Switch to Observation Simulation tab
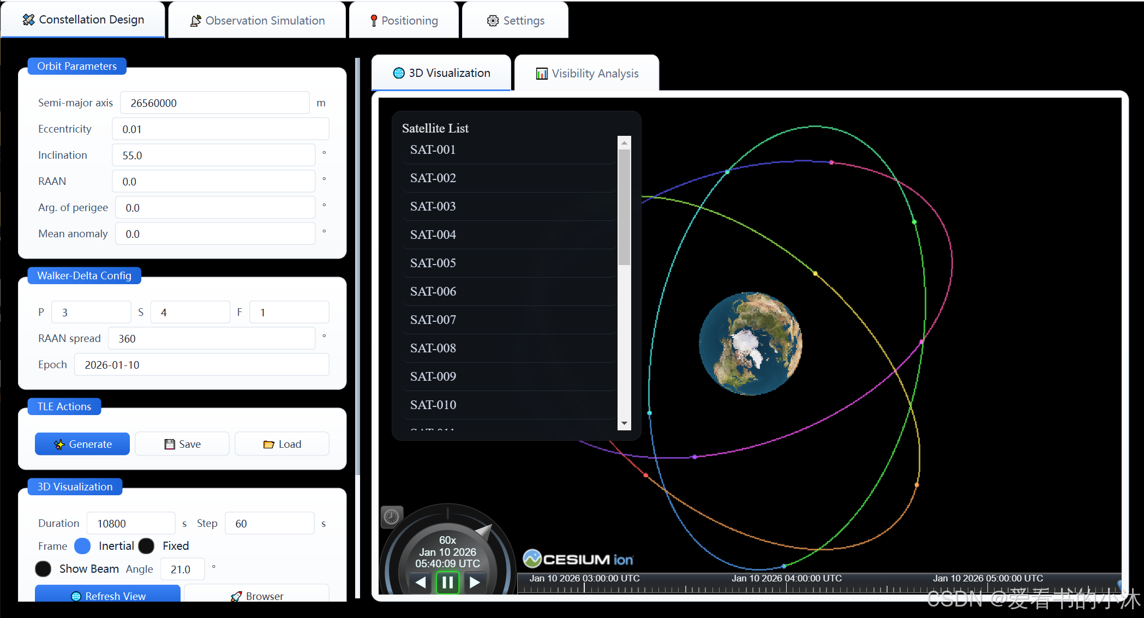Viewport: 1144px width, 618px height. [x=257, y=20]
